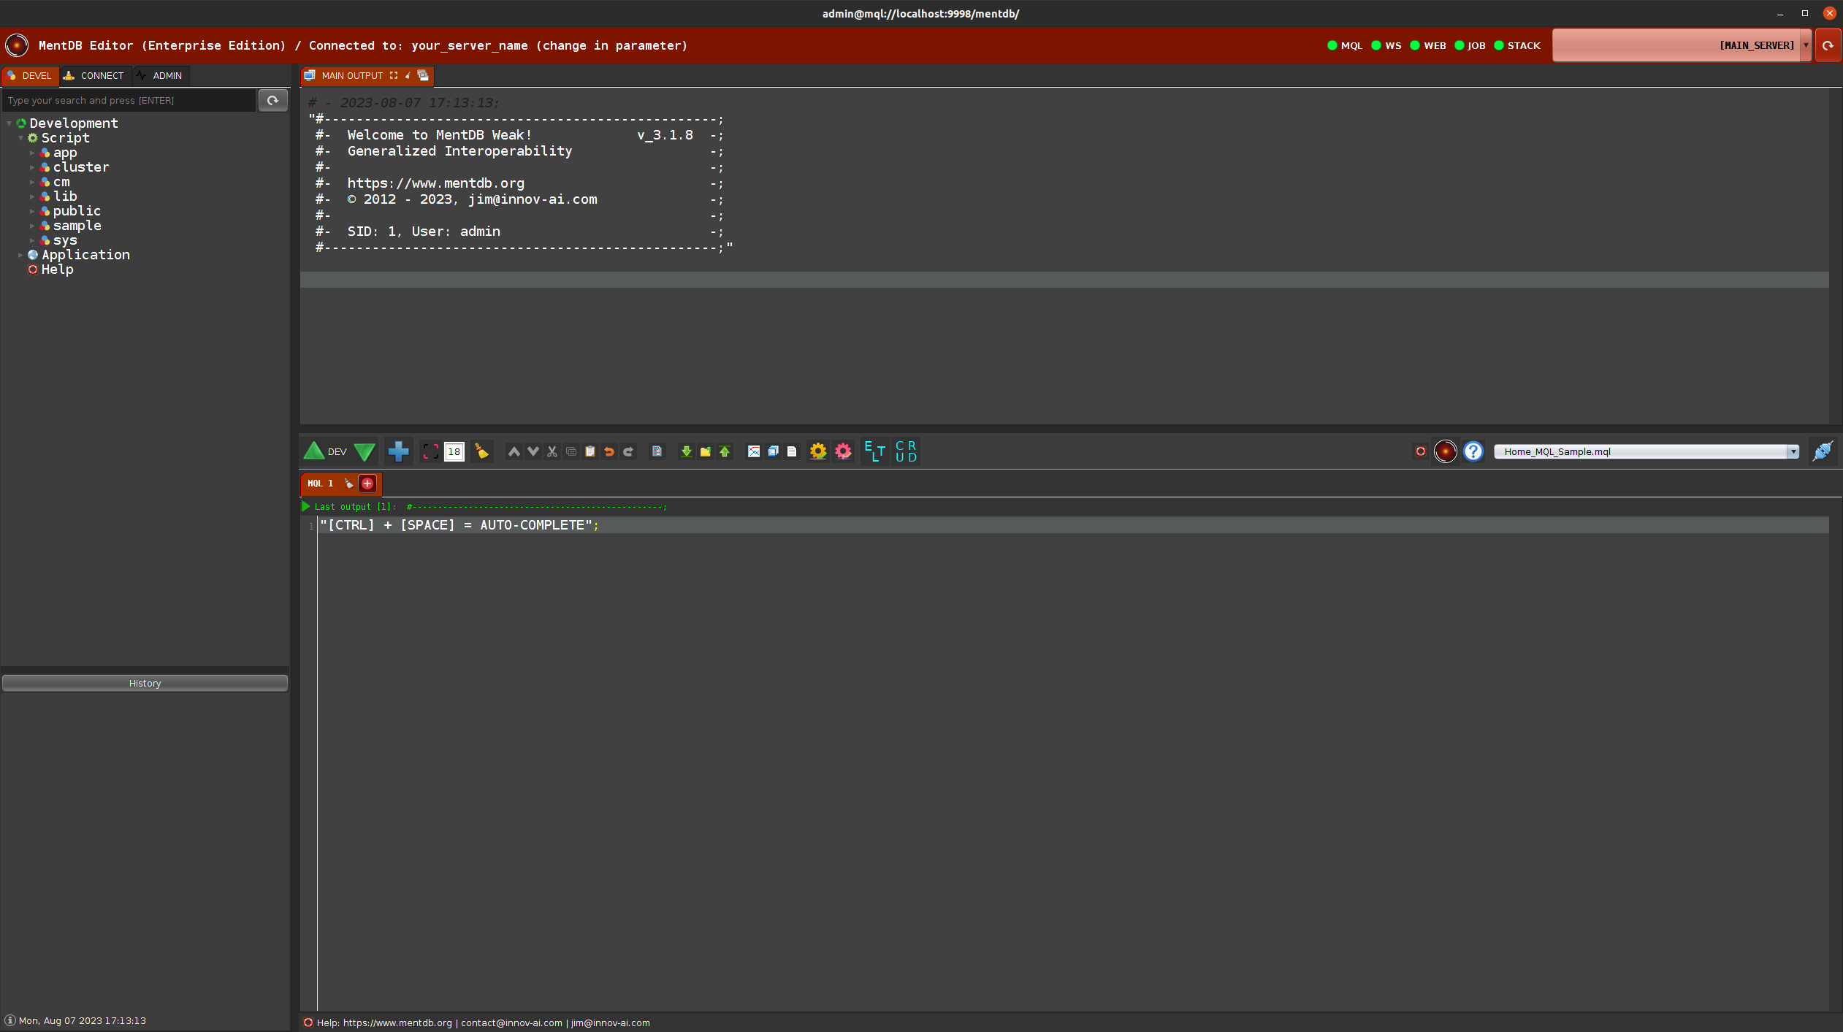
Task: Click the MQL status indicator
Action: click(x=1345, y=45)
